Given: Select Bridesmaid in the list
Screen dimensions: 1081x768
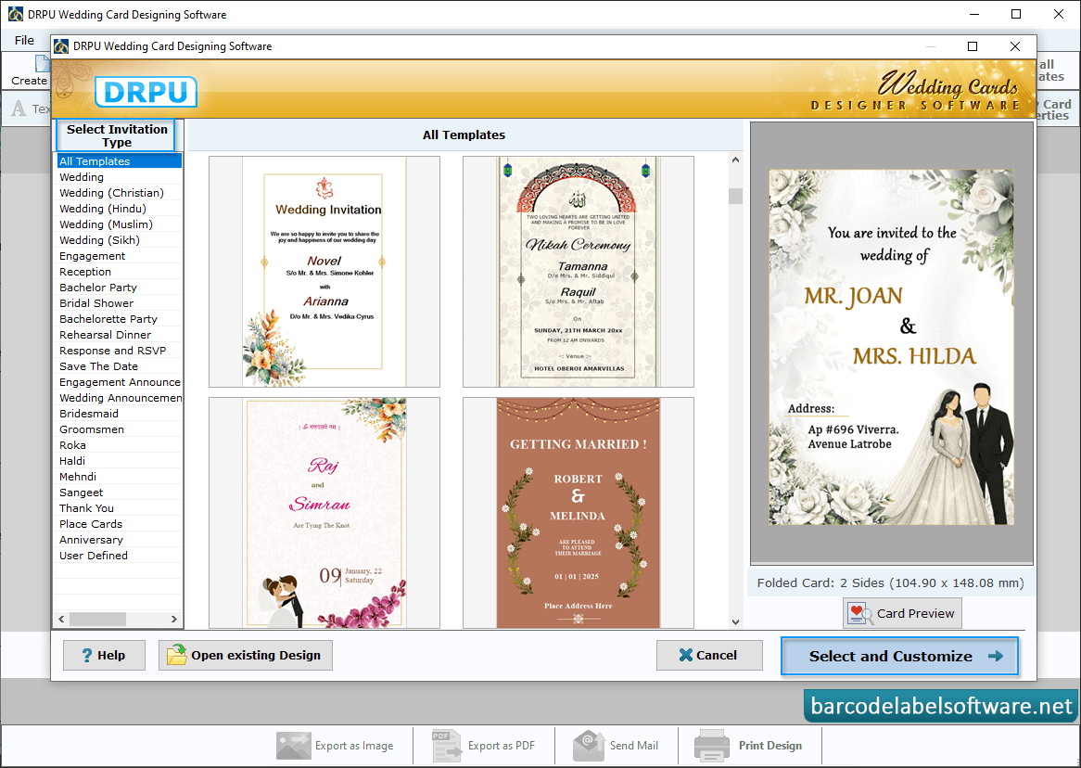Looking at the screenshot, I should click(x=119, y=414).
